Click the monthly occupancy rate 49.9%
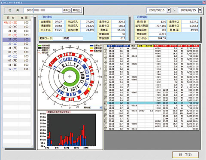206x160 pixels. click(x=190, y=30)
